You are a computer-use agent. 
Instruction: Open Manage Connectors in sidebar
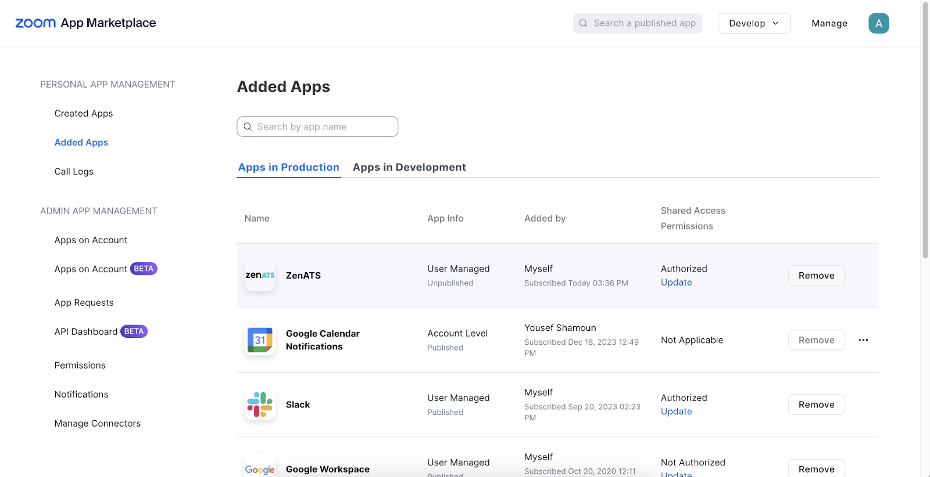pyautogui.click(x=97, y=423)
